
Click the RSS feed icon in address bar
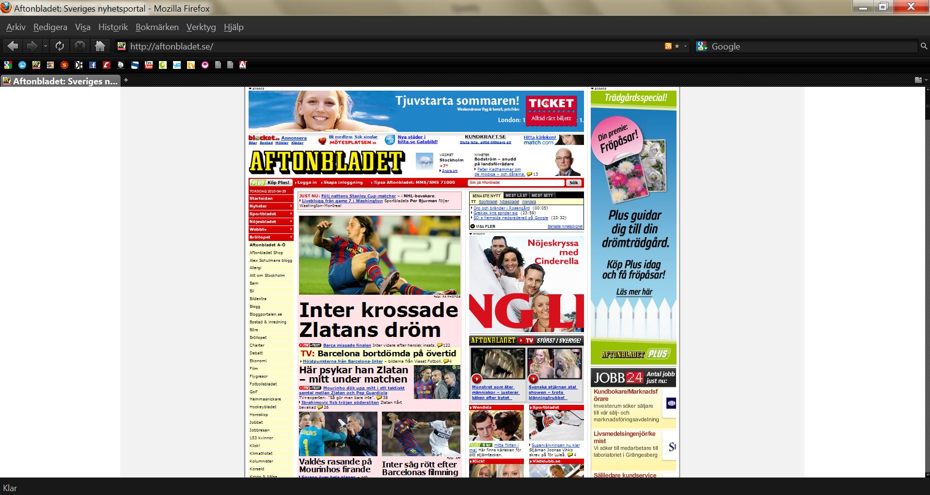point(668,46)
